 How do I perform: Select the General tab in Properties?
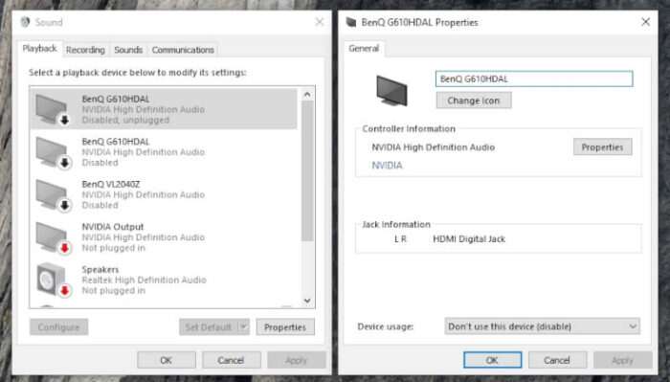tap(364, 48)
